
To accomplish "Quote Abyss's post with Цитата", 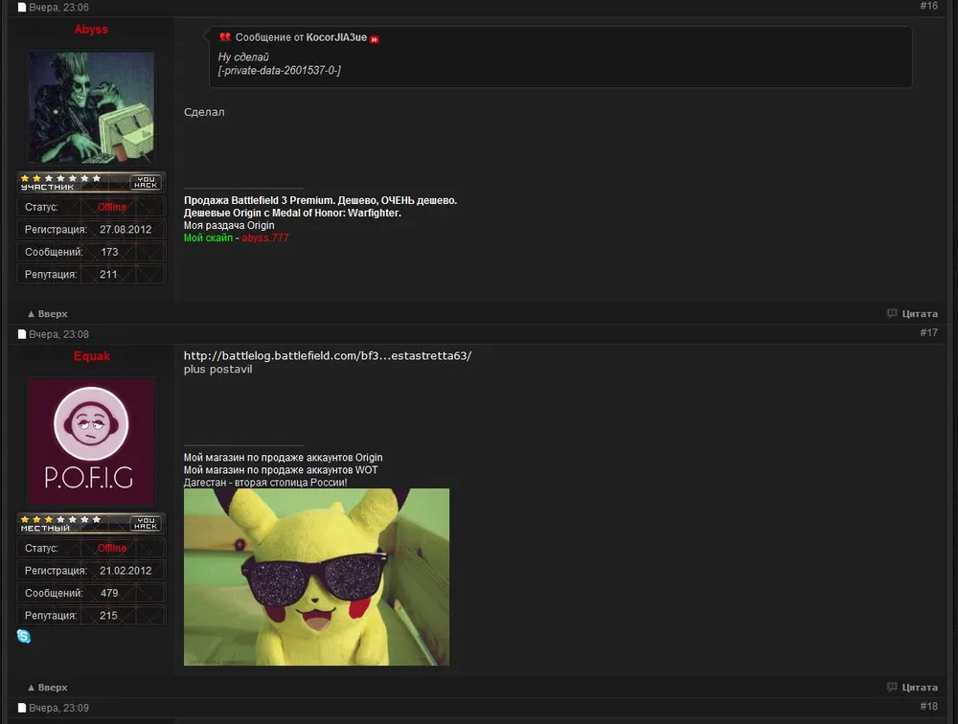I will click(x=913, y=313).
